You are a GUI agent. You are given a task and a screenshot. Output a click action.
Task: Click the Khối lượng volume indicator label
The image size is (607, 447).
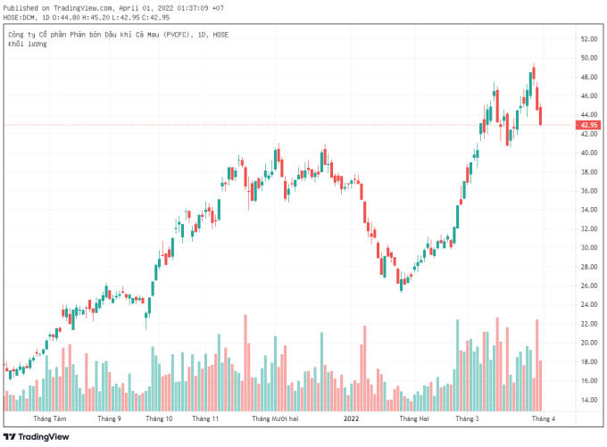click(28, 44)
